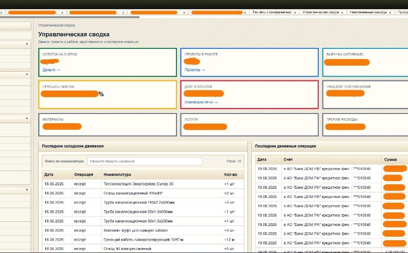The image size is (408, 253).
Task: Select the 'Греющий кабель саморегулирующий' row
Action: (x=143, y=239)
